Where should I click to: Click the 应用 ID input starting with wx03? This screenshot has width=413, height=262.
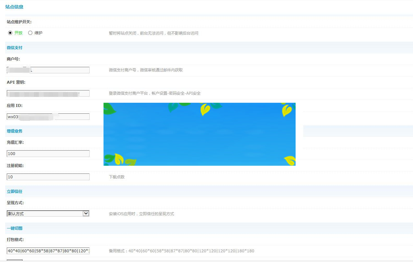(x=48, y=117)
